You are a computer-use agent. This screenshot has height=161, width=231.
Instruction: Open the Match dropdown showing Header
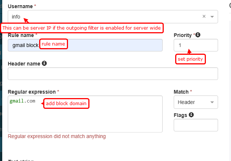tap(196, 102)
